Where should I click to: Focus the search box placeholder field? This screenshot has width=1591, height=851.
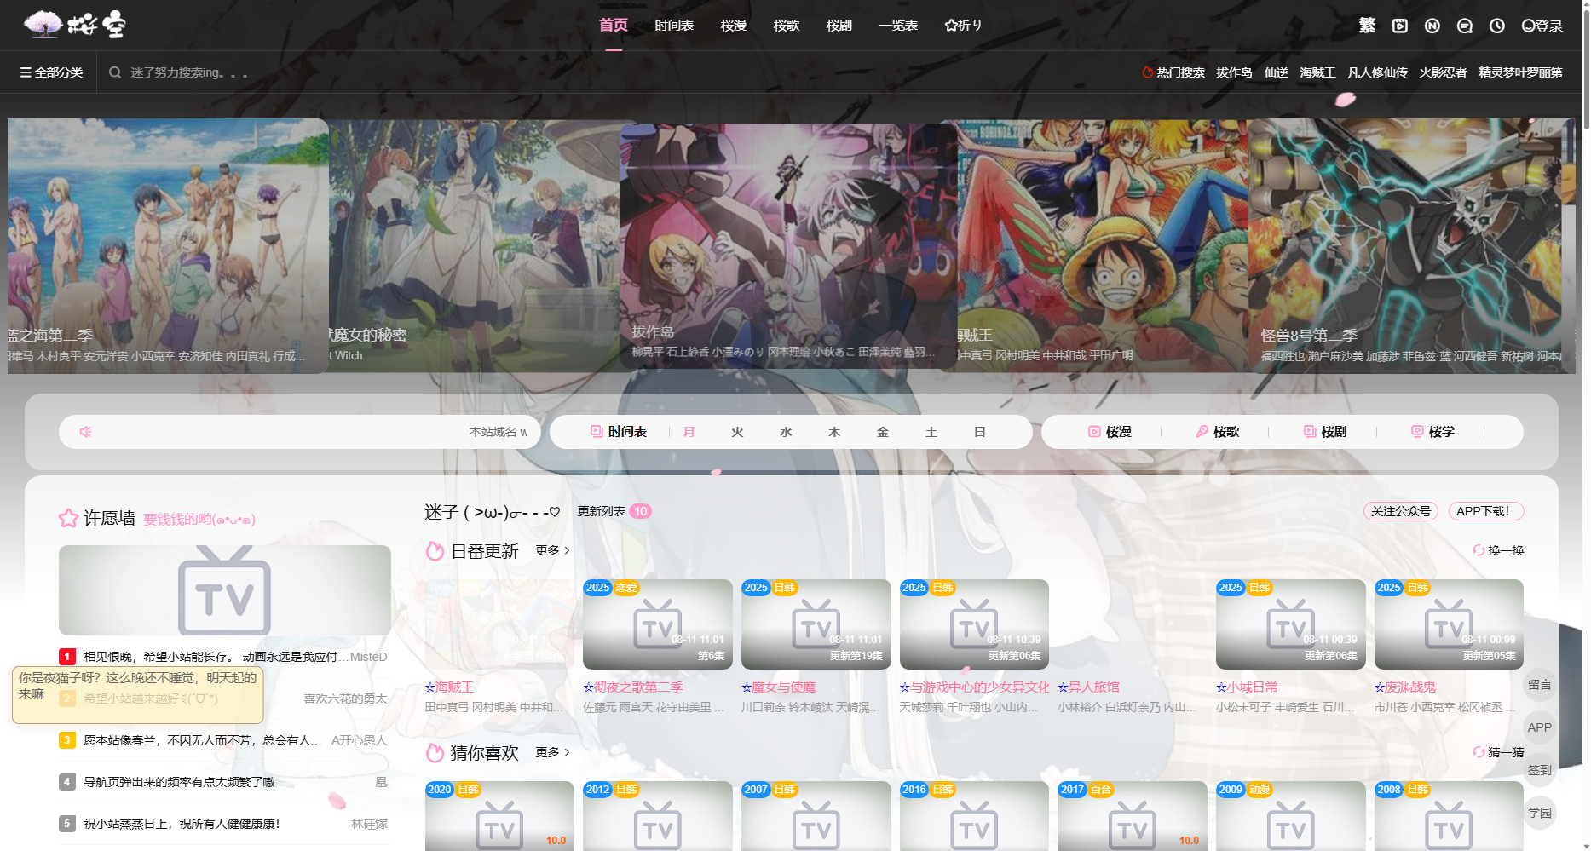[188, 72]
